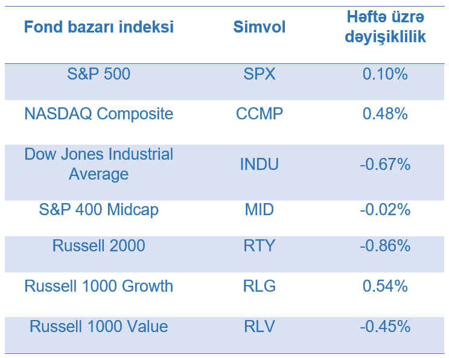
Task: Select the S&P 500 index cell
Action: [98, 74]
